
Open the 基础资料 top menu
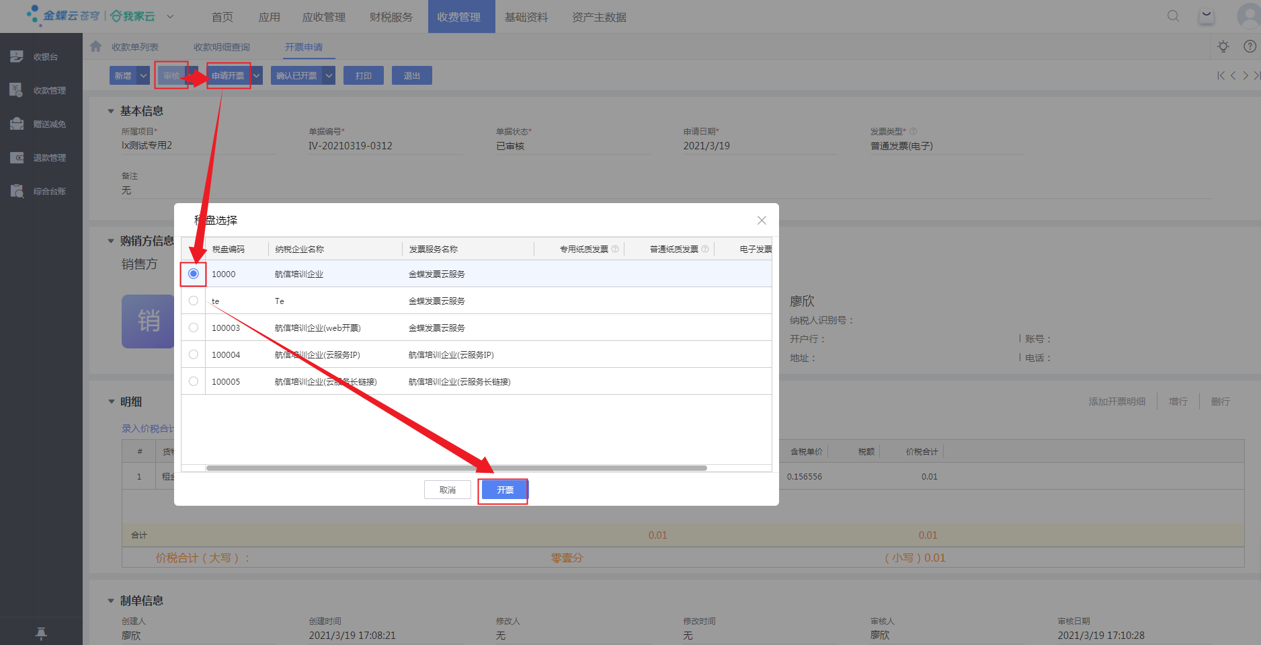[x=526, y=17]
